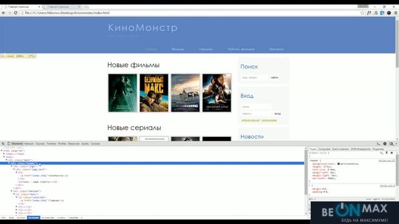This screenshot has width=399, height=224.
Task: Open the Audits panel tab
Action: (85, 144)
